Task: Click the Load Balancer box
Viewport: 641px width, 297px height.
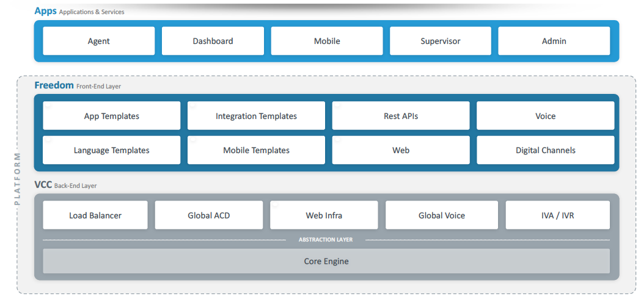Action: coord(95,215)
